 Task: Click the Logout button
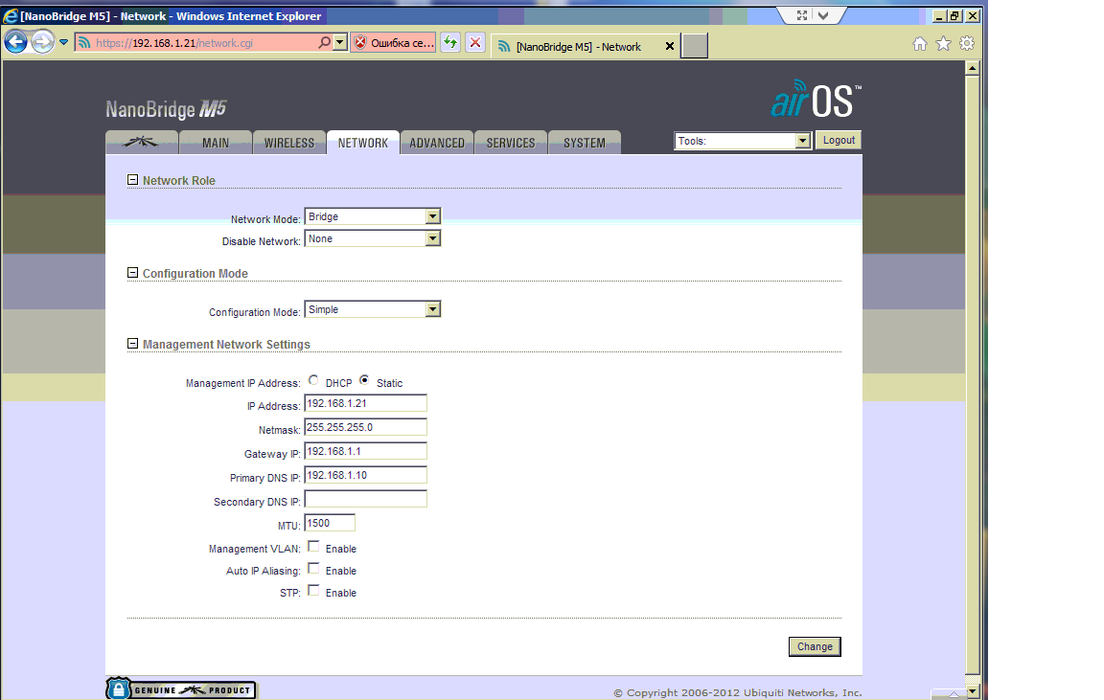click(x=839, y=140)
